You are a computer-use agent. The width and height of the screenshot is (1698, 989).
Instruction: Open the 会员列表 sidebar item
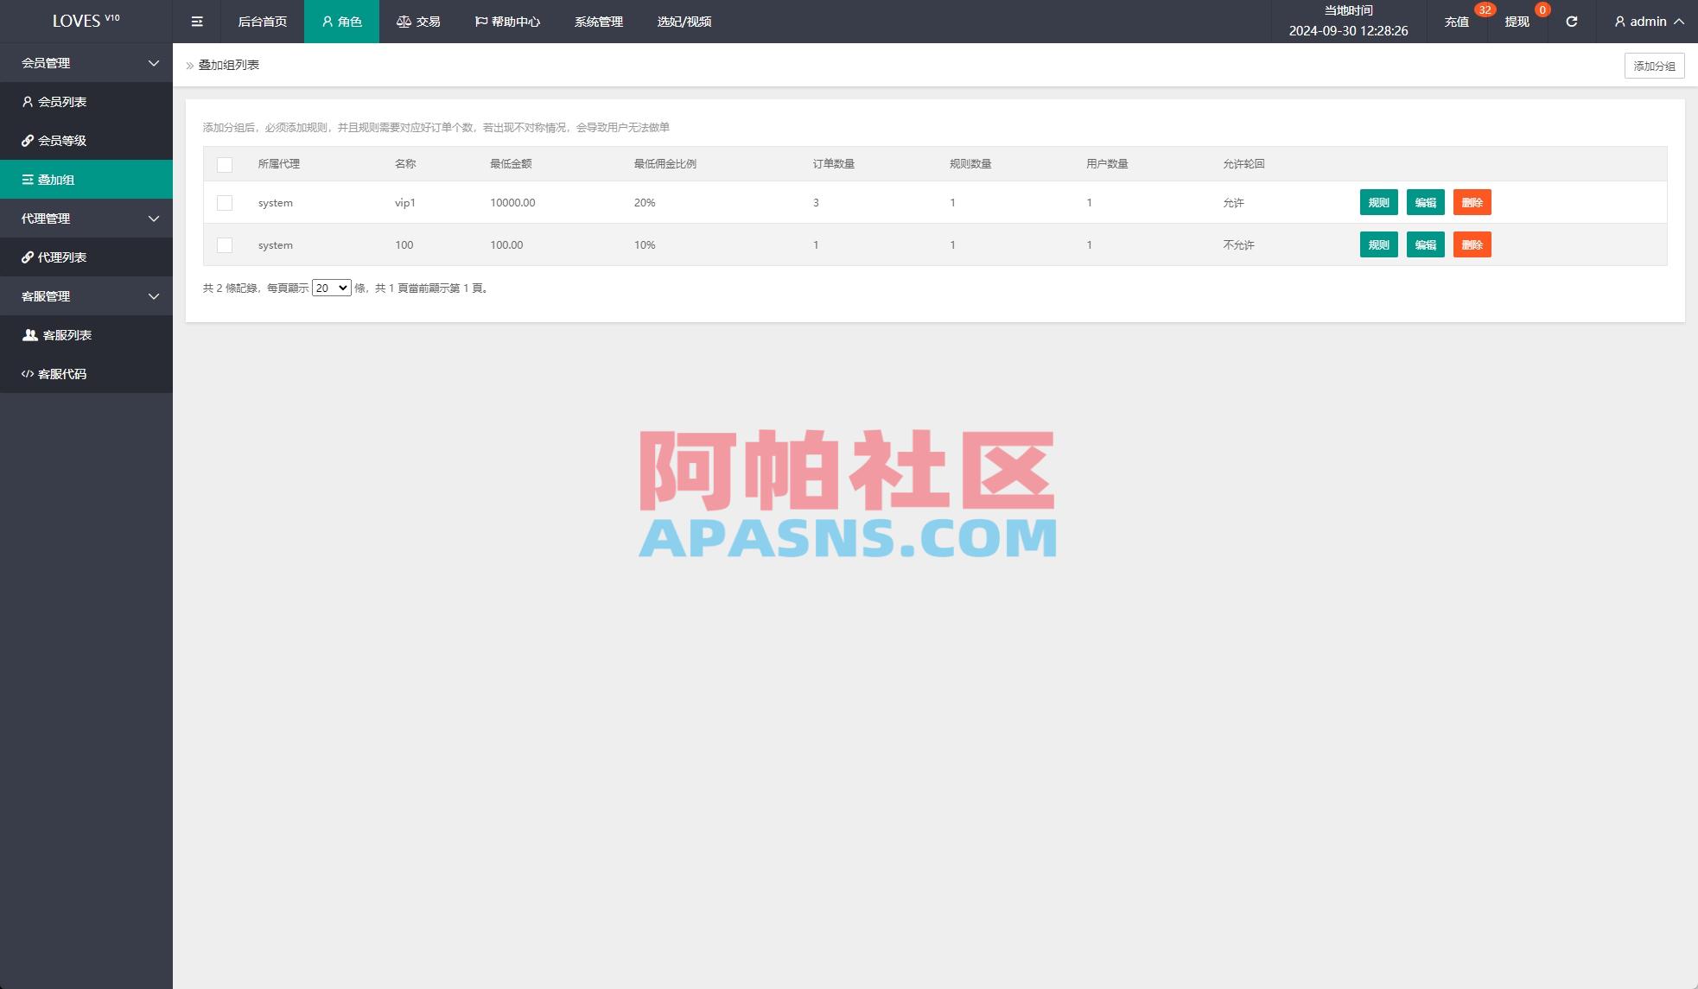[64, 101]
